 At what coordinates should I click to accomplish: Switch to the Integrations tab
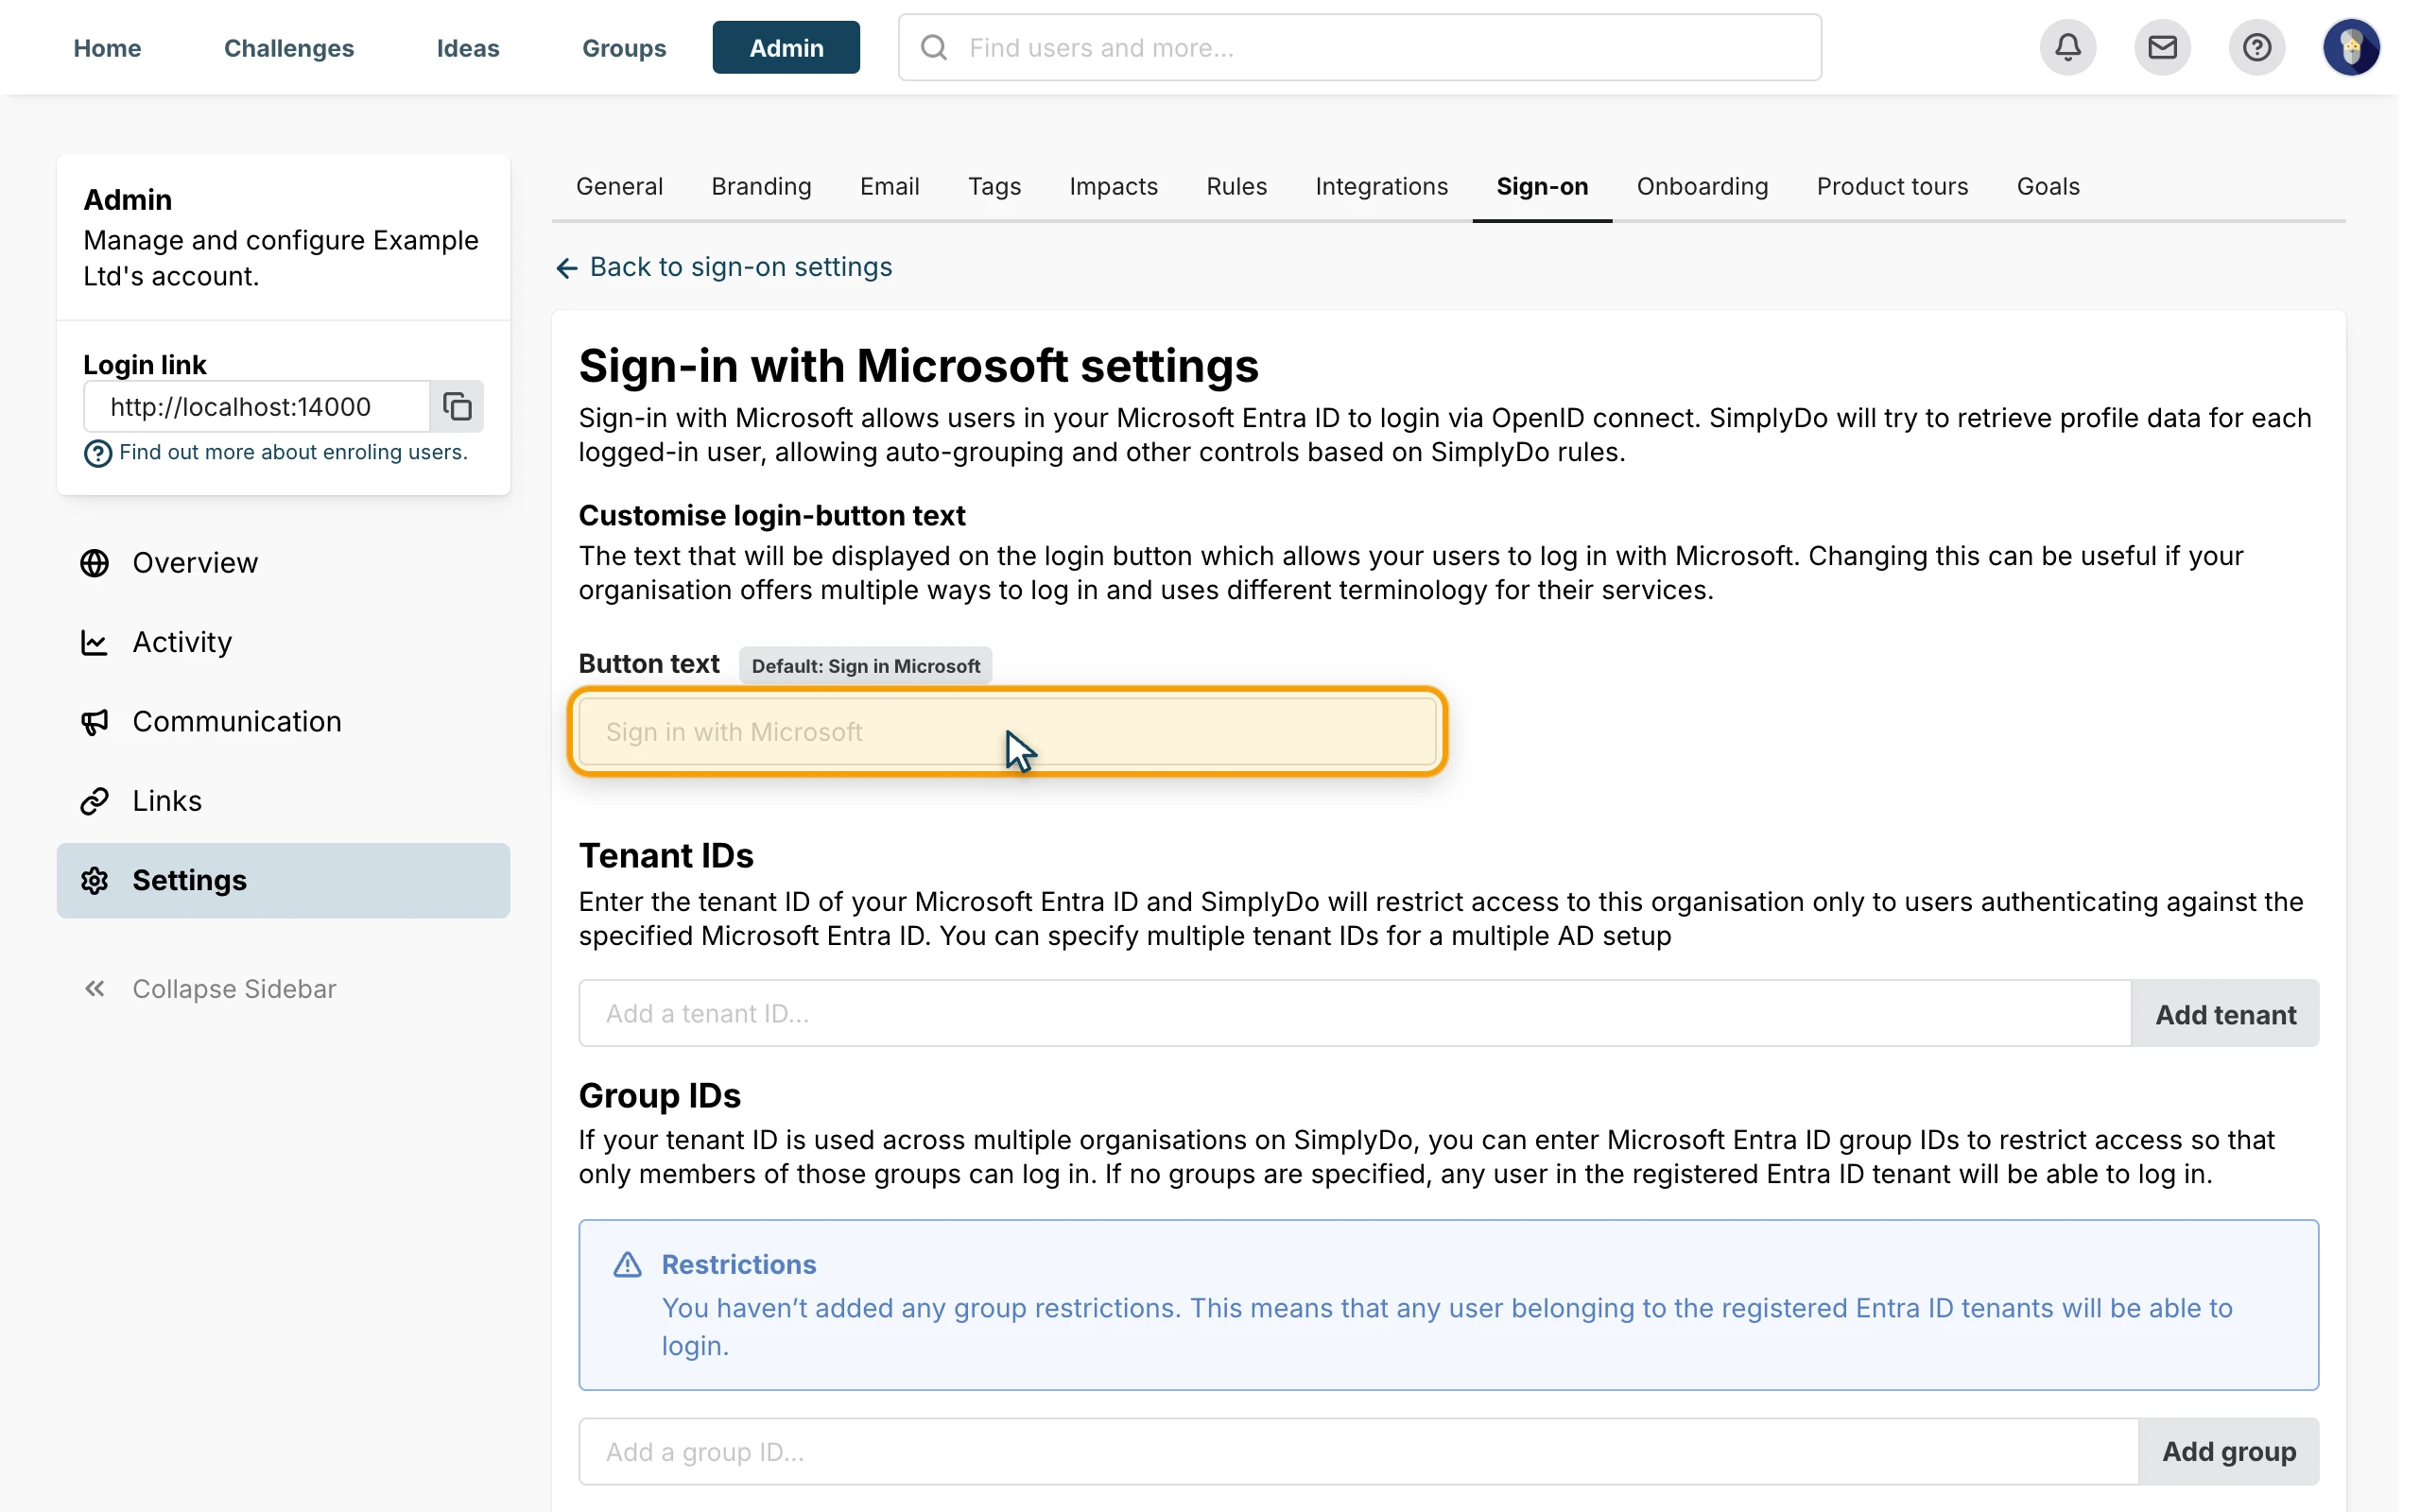pos(1381,187)
